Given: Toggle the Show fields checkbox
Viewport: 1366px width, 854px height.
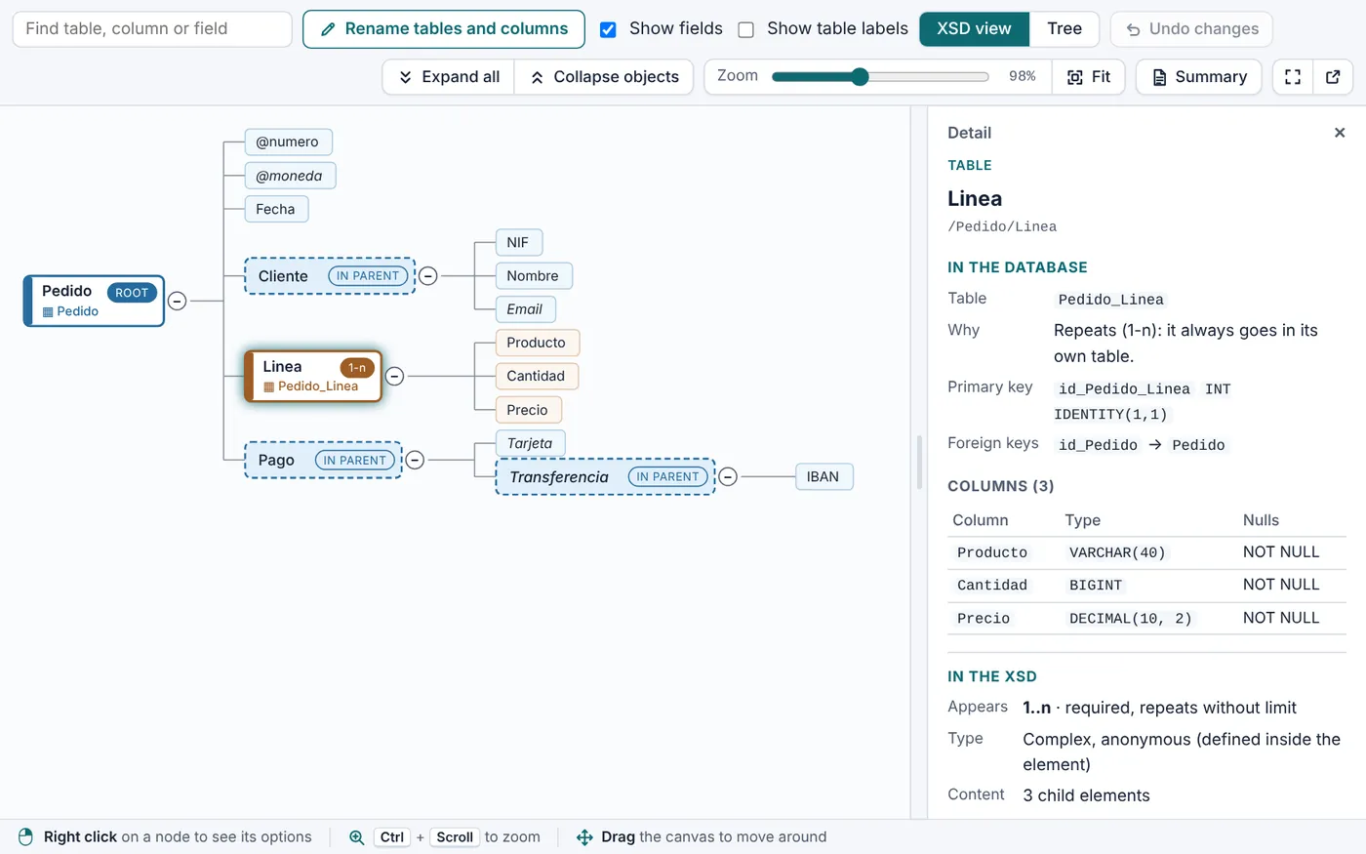Looking at the screenshot, I should 608,29.
